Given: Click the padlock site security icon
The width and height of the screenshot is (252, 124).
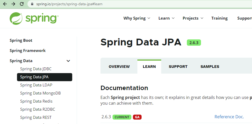Looking at the screenshot, I should pyautogui.click(x=32, y=4).
